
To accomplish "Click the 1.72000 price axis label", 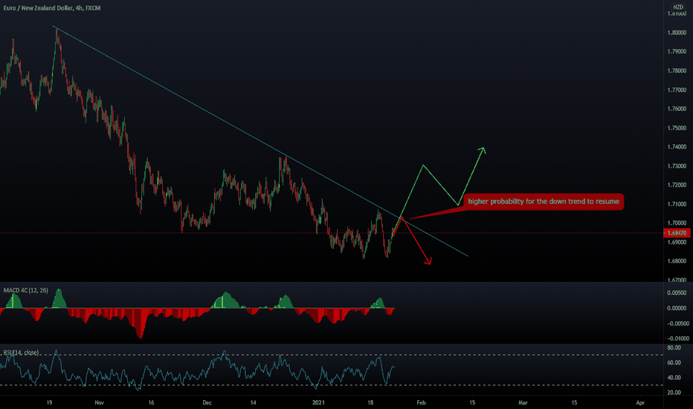I will click(677, 185).
